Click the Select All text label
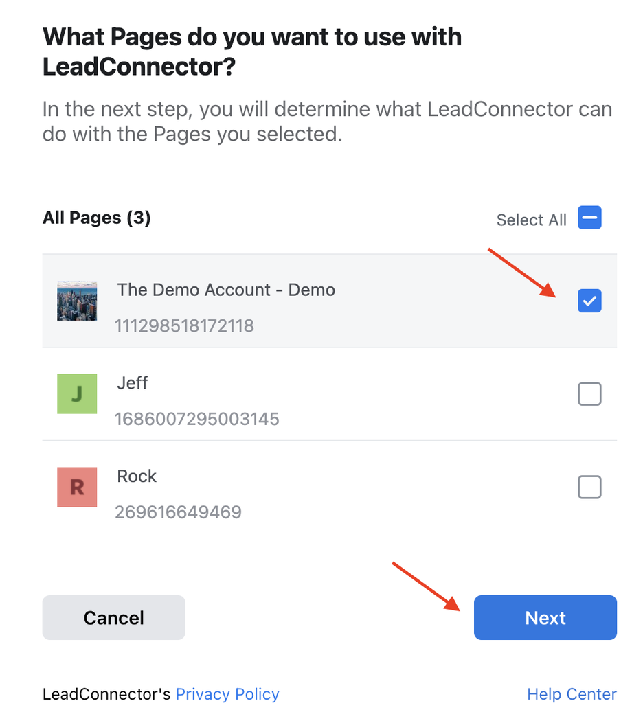The width and height of the screenshot is (632, 712). pyautogui.click(x=532, y=220)
